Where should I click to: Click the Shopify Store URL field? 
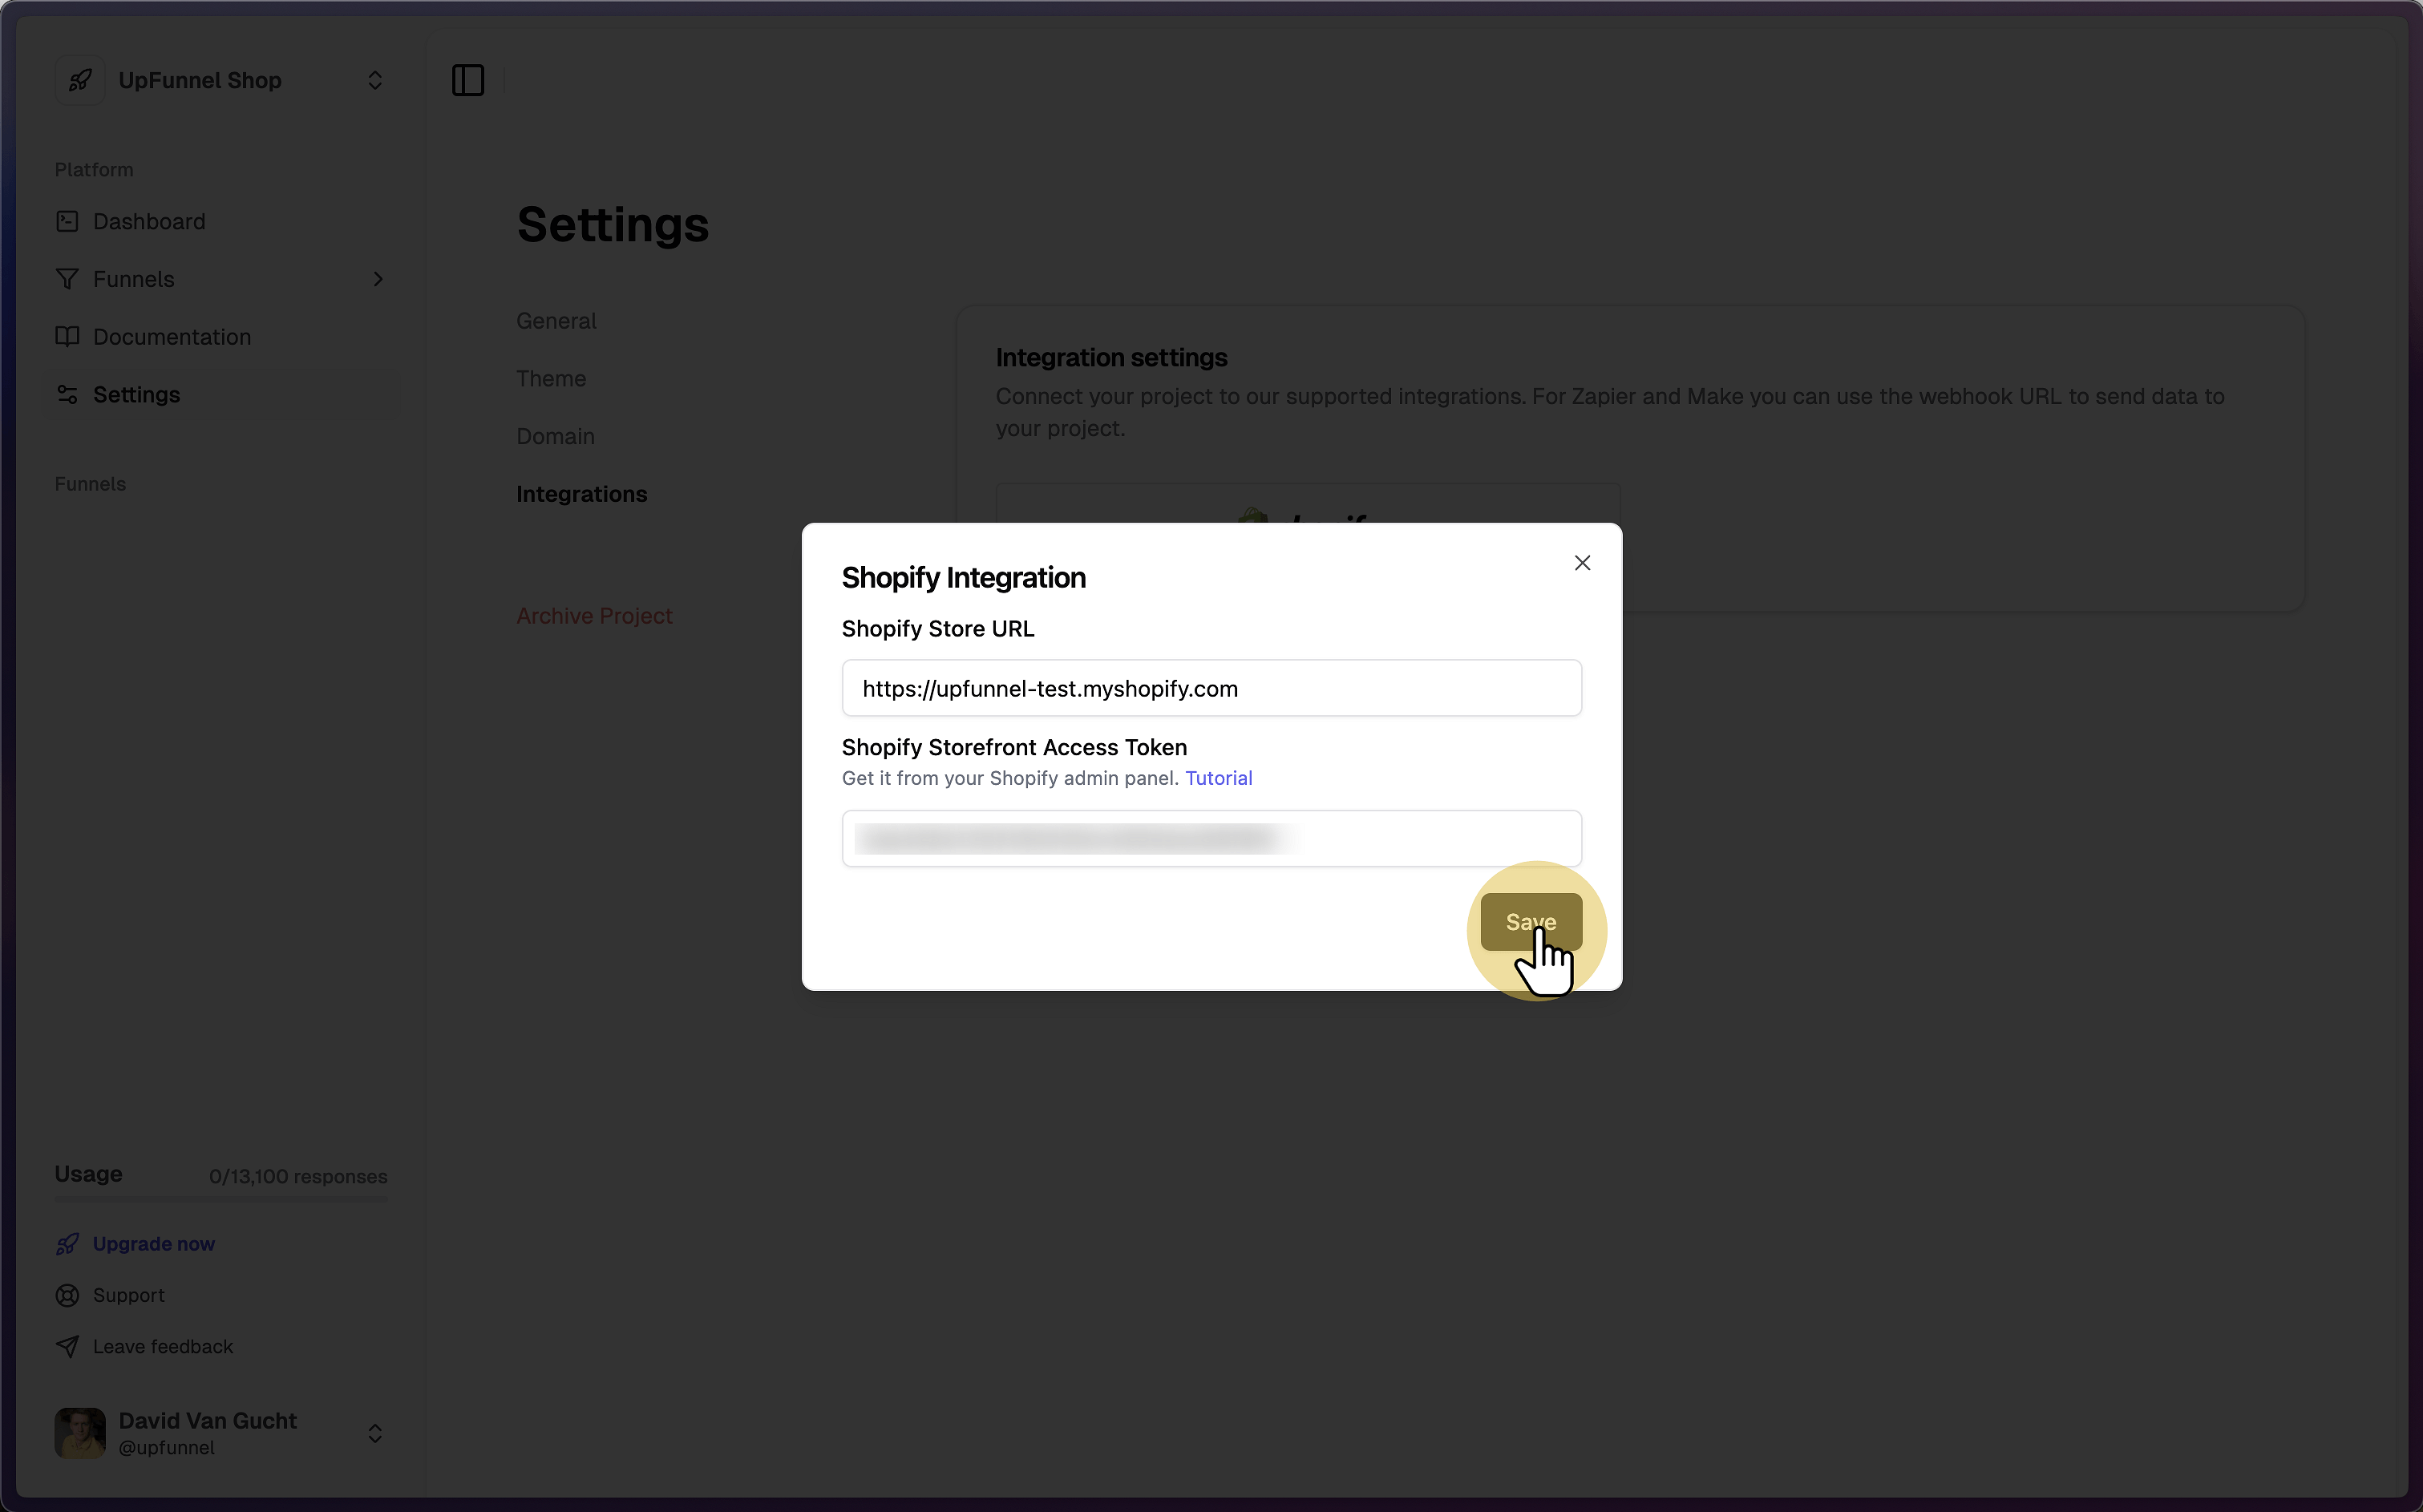pos(1211,688)
